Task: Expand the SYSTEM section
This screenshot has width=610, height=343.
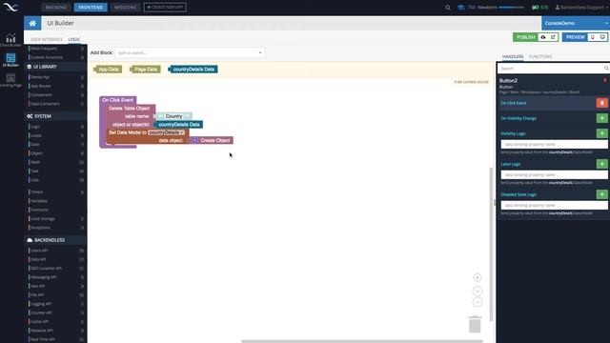Action: click(x=55, y=116)
